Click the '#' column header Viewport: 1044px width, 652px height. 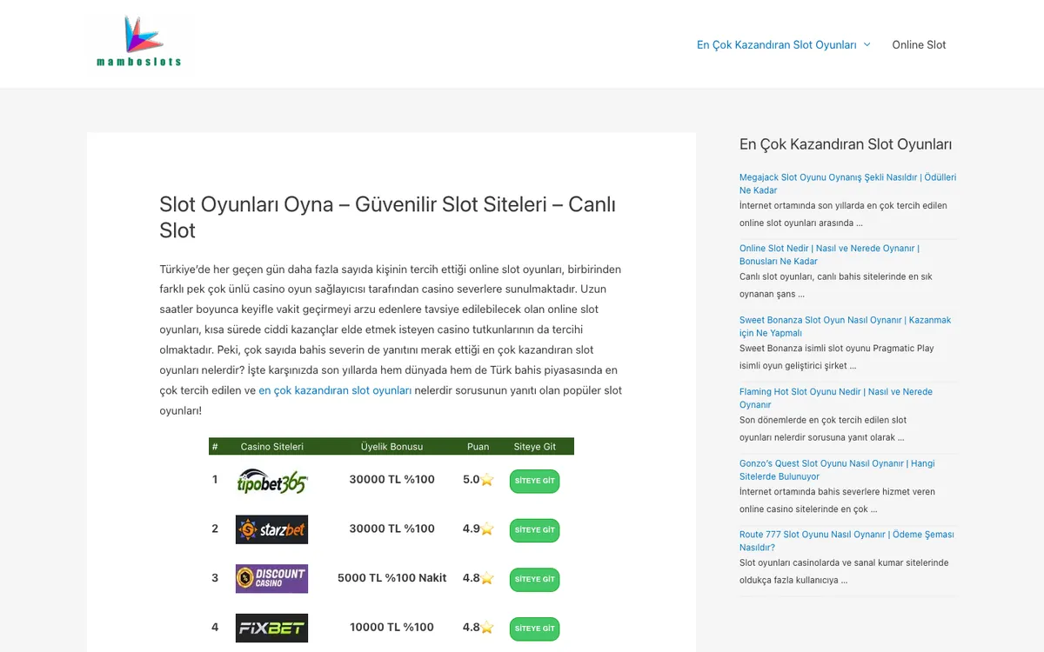click(215, 446)
